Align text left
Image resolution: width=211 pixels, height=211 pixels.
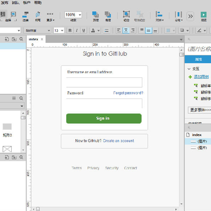(x=119, y=30)
